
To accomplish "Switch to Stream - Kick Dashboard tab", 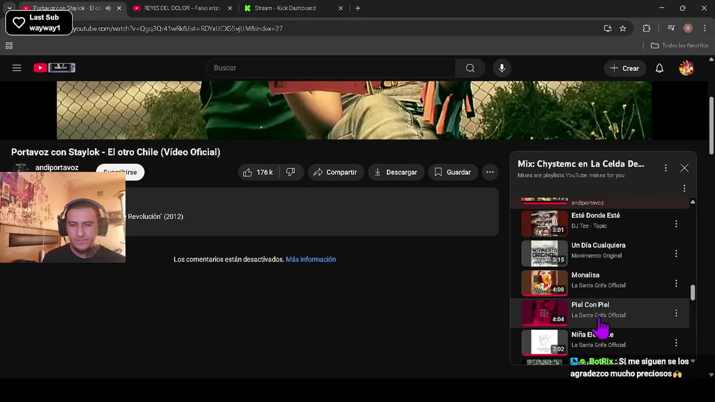I will tap(285, 8).
